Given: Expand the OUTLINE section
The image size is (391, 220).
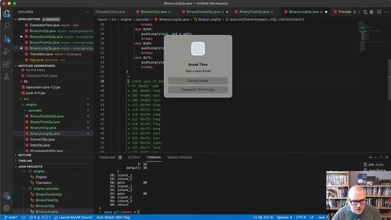Looking at the screenshot, I should coord(24,155).
